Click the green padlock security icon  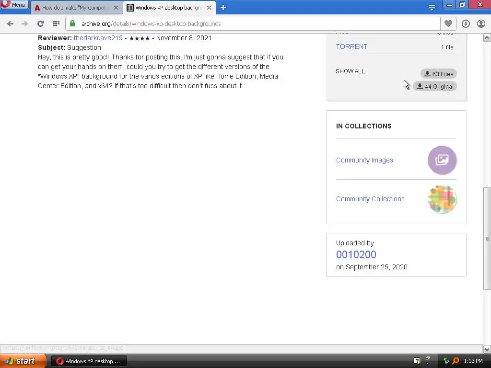click(x=72, y=23)
